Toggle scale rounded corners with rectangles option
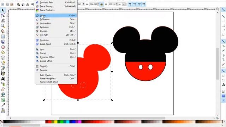The width and height of the screenshot is (226, 127). (135, 4)
